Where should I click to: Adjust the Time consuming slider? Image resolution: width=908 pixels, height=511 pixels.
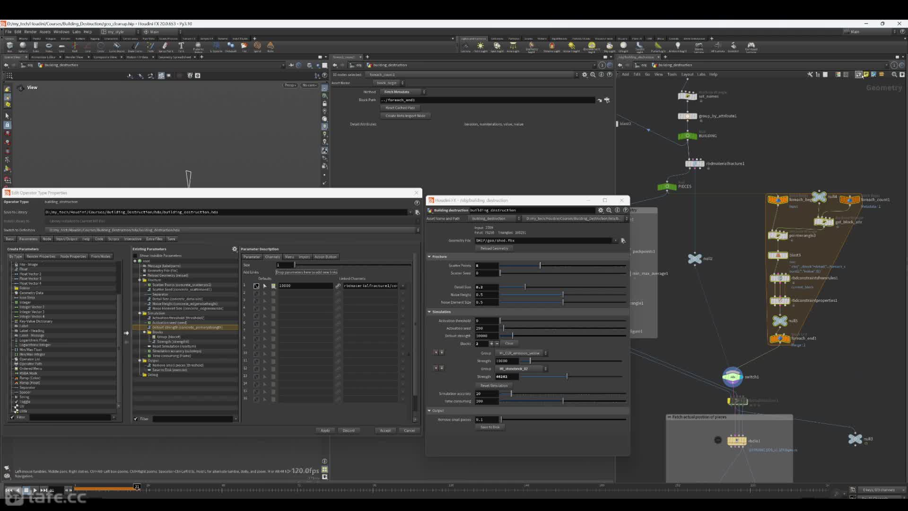(563, 401)
